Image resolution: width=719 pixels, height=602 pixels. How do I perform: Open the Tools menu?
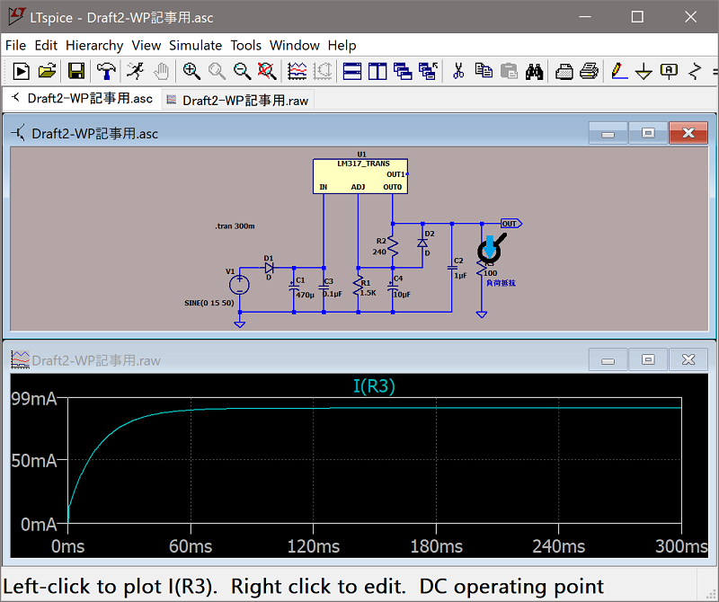click(245, 46)
